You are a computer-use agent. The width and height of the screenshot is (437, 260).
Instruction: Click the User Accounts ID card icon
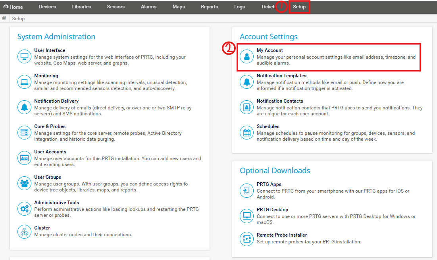24,158
